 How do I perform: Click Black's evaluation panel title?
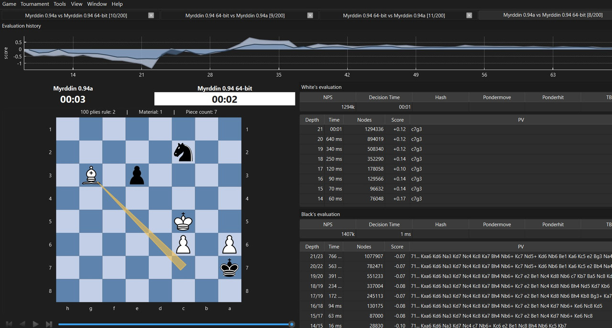tap(321, 215)
